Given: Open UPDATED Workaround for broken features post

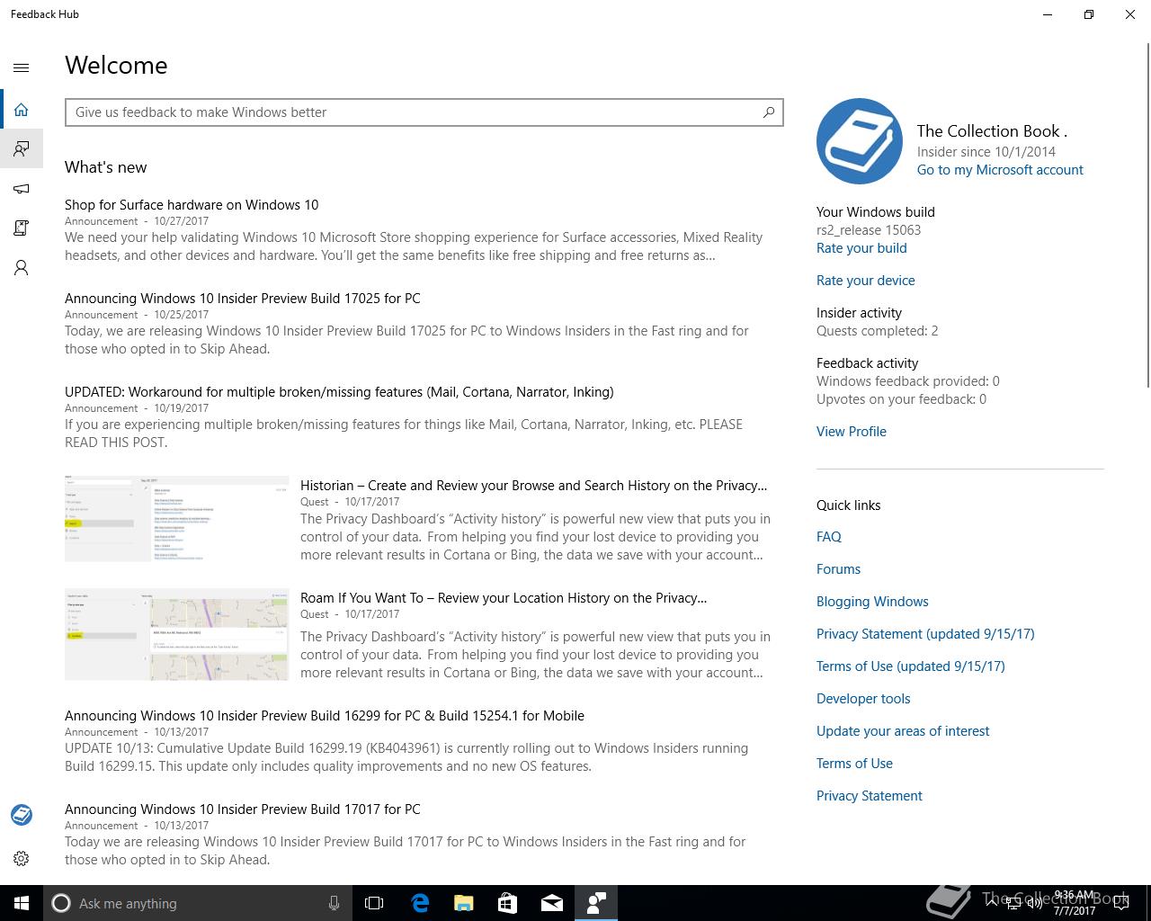Looking at the screenshot, I should coord(339,392).
